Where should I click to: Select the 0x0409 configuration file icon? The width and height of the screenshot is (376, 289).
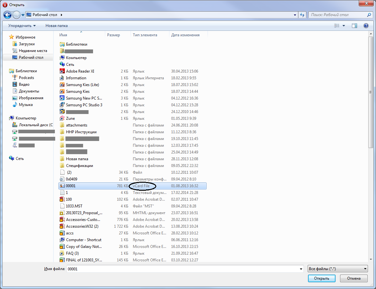(62, 179)
